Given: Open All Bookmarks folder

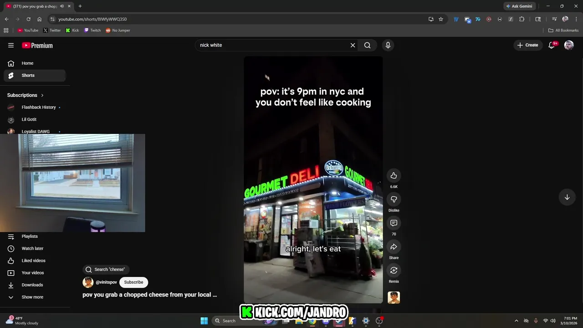Looking at the screenshot, I should pyautogui.click(x=563, y=31).
